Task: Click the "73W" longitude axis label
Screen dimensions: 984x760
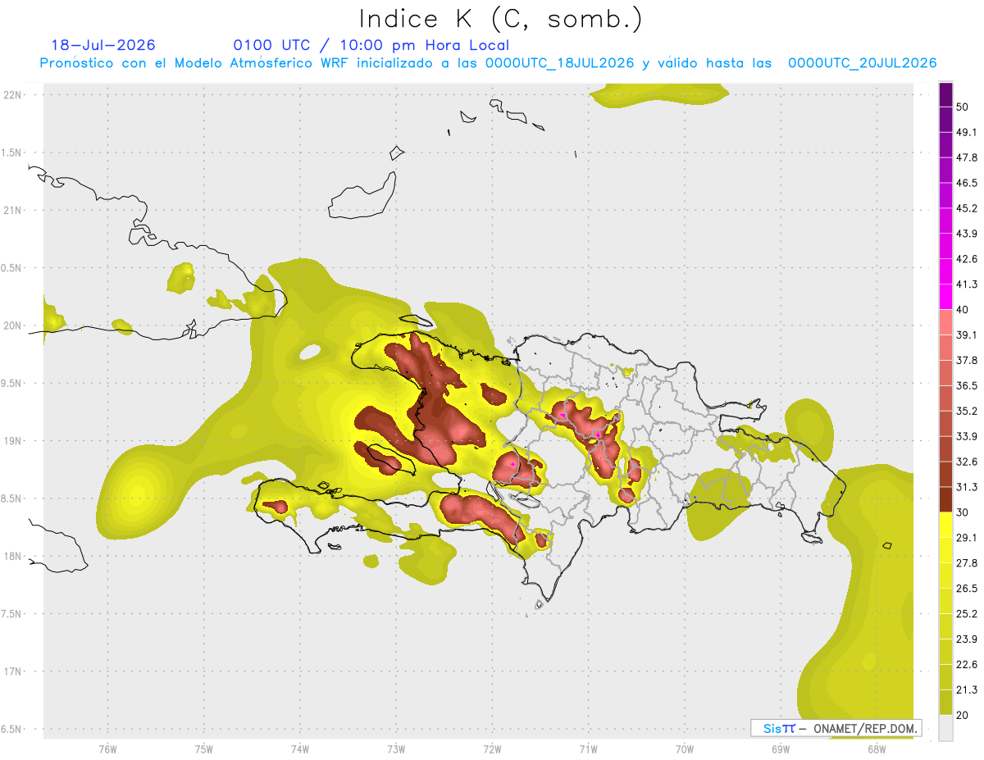Action: (396, 749)
